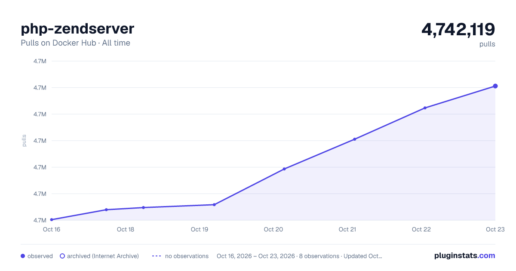The height and width of the screenshot is (271, 516).
Task: Select the final data point on Oct 23
Action: point(495,86)
